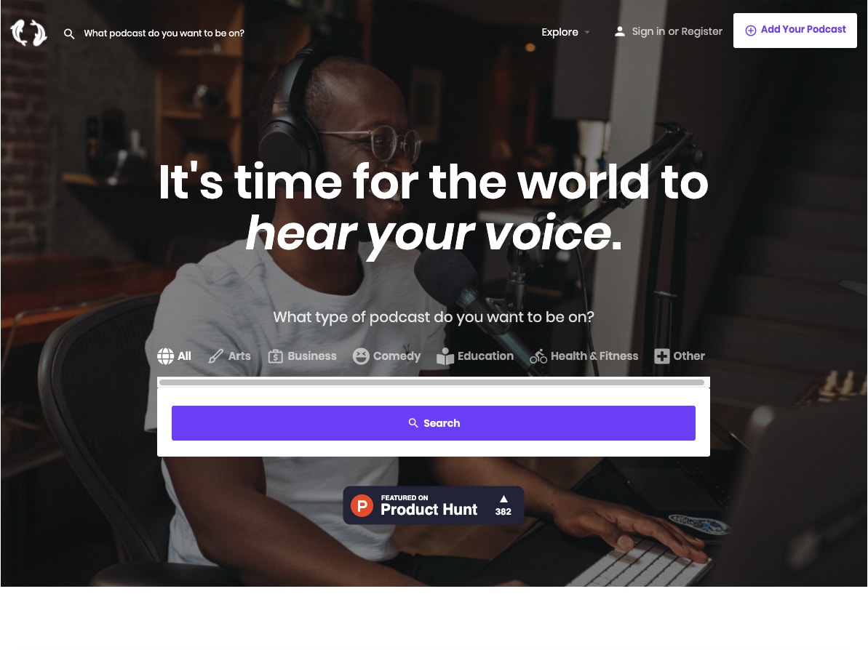868x650 pixels.
Task: Click the header podcast search field
Action: 164,33
